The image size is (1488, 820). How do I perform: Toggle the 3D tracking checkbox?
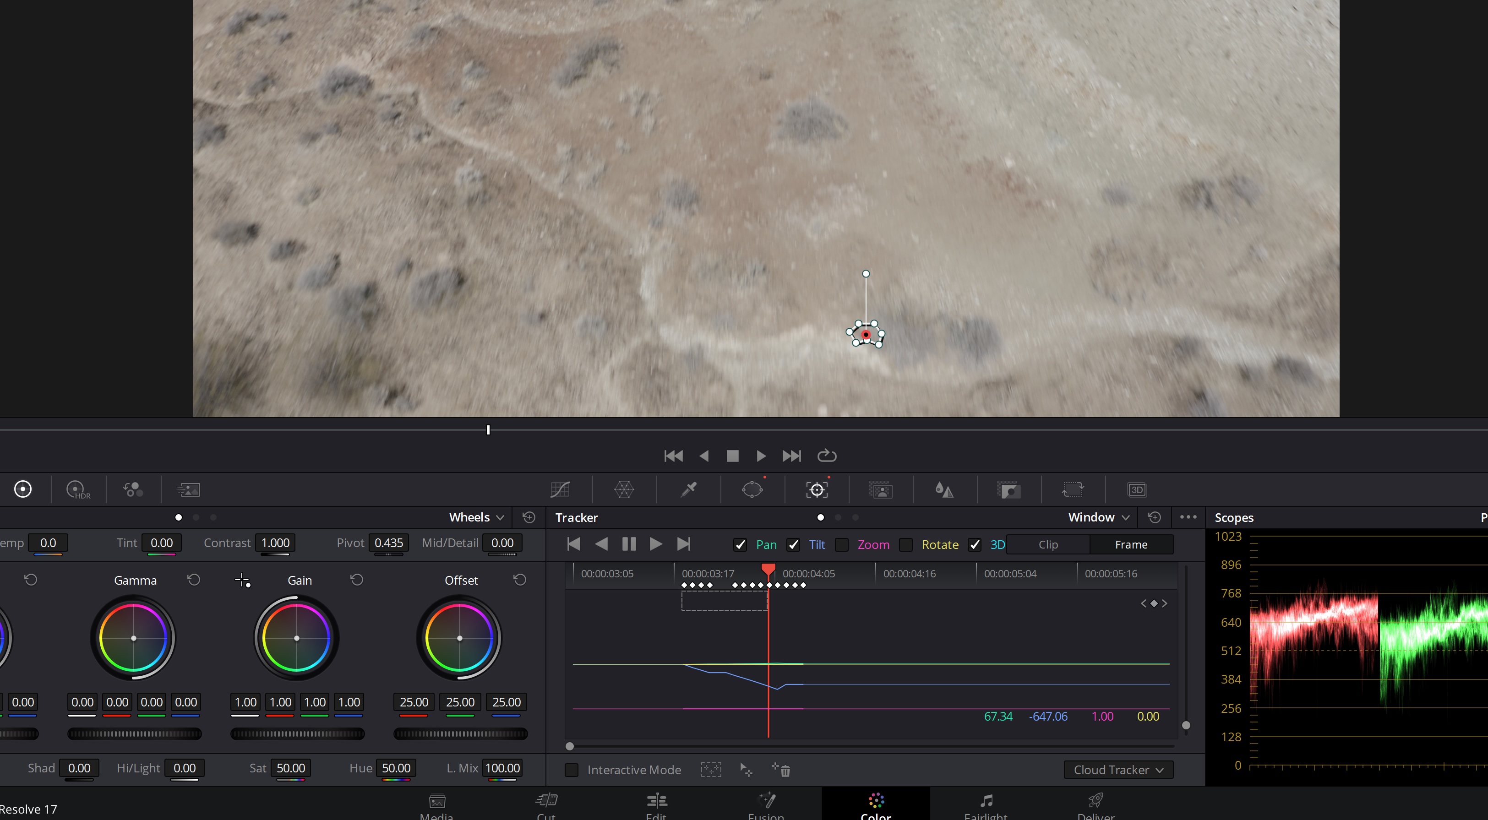[975, 544]
